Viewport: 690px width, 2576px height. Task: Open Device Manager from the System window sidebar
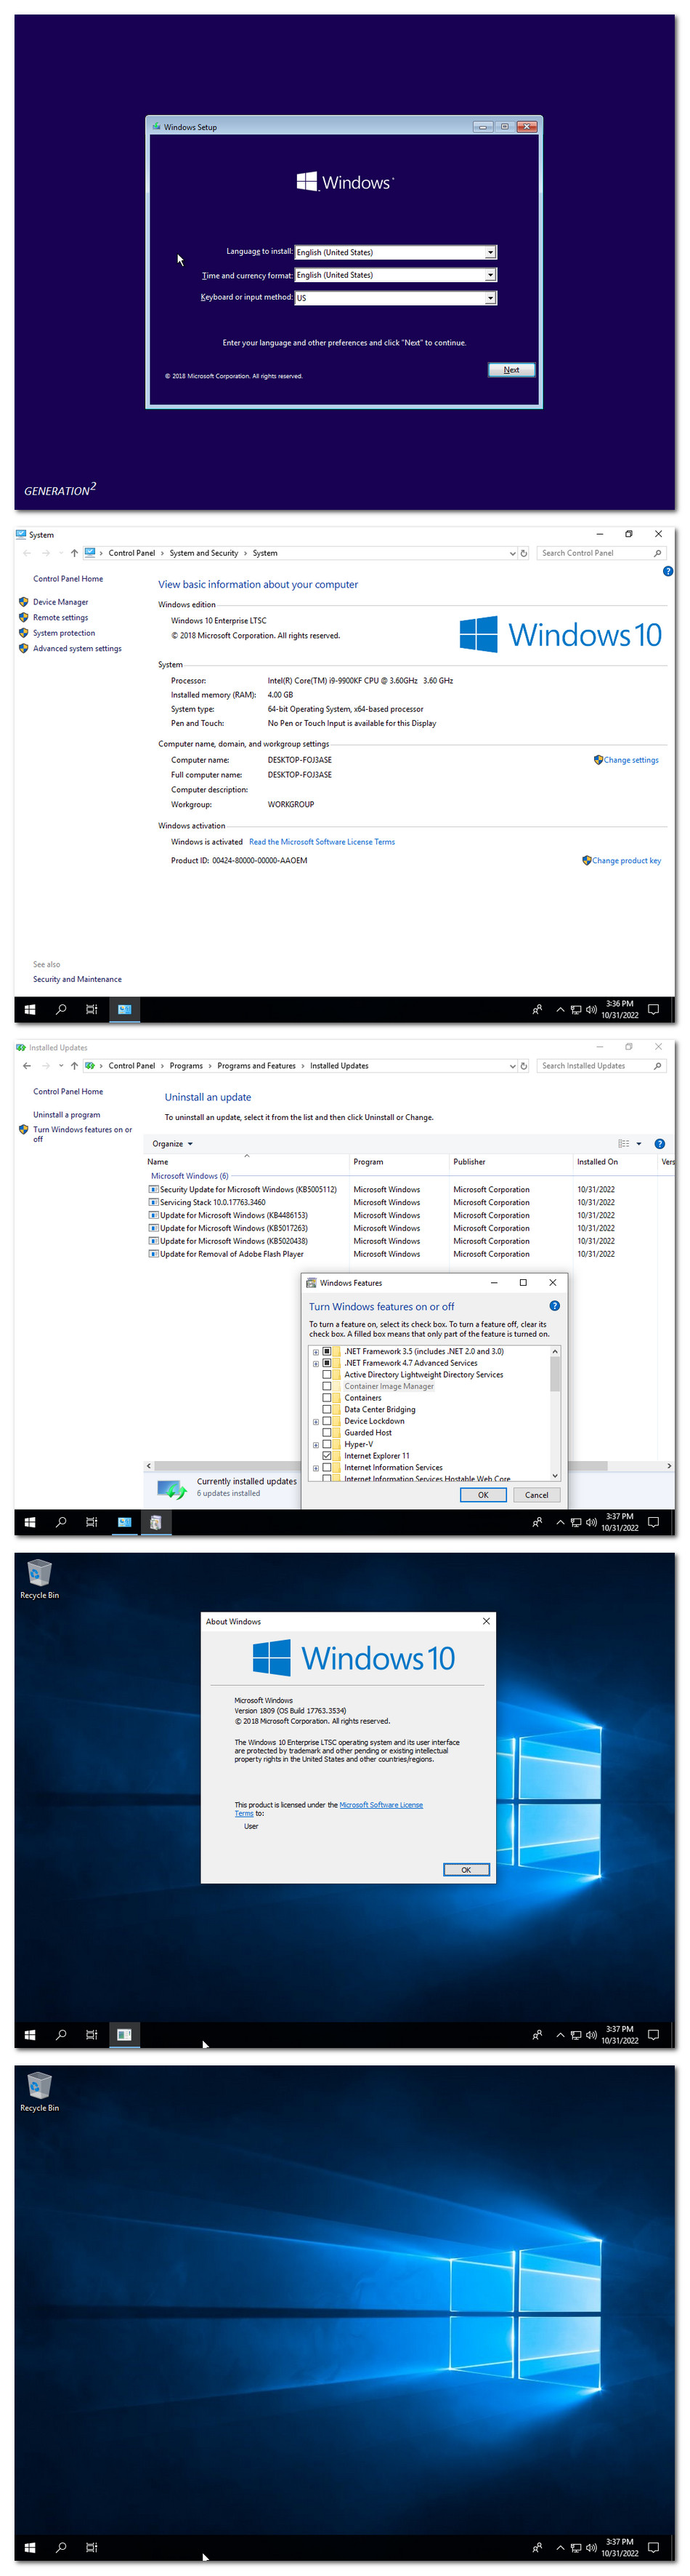(x=60, y=602)
